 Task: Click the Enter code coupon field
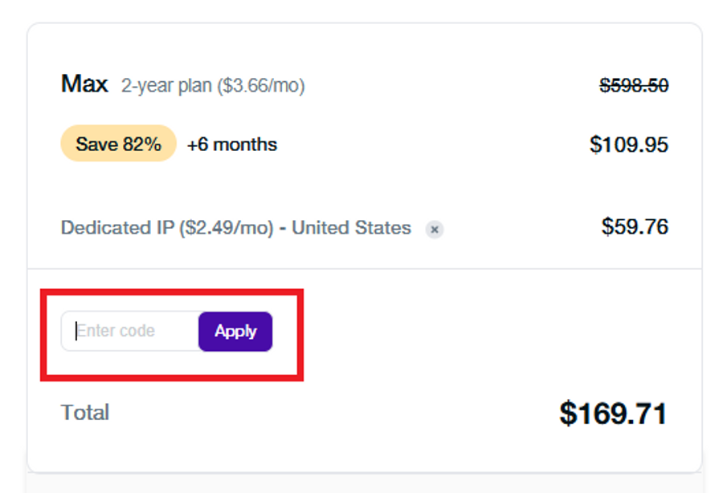(129, 331)
